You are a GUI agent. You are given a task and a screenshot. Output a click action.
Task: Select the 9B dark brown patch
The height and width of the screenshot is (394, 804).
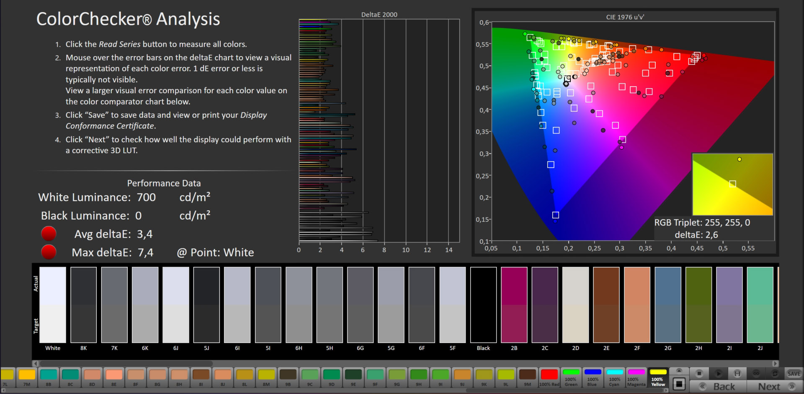(288, 377)
